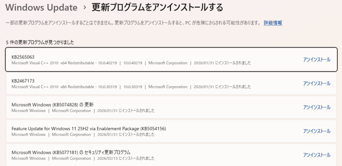Image resolution: width=342 pixels, height=166 pixels.
Task: Uninstall the KB2467173 update
Action: click(x=317, y=83)
